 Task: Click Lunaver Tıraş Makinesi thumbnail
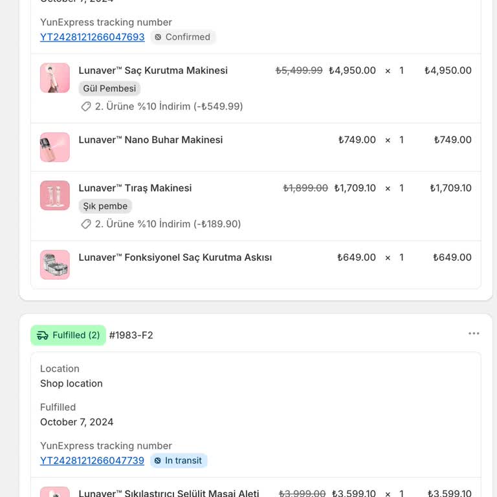pos(55,195)
